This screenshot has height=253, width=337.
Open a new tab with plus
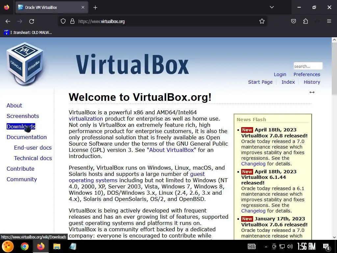tap(95, 8)
